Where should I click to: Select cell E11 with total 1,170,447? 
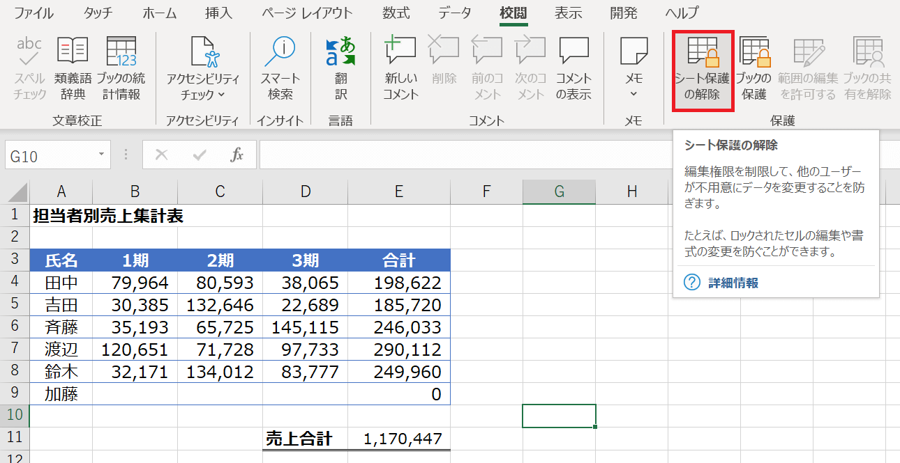(398, 439)
